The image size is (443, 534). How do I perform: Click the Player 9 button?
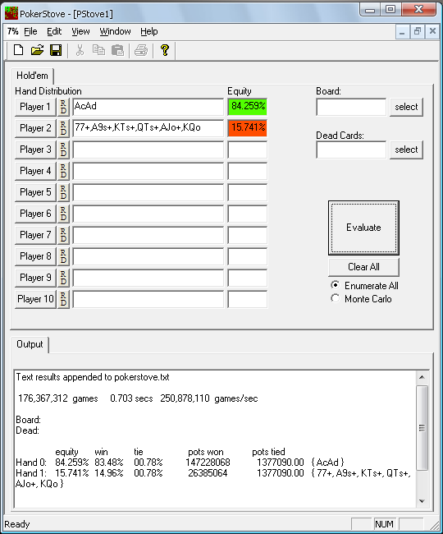pyautogui.click(x=35, y=278)
